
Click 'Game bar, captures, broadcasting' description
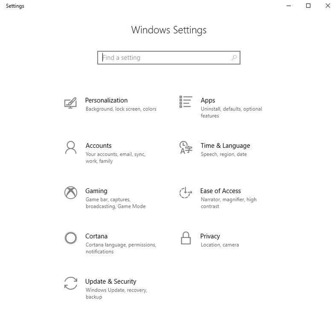tap(115, 203)
